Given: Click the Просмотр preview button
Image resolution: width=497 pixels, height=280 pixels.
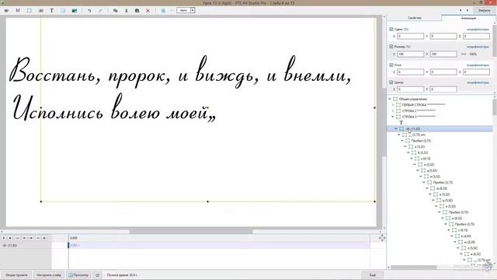Looking at the screenshot, I should (78, 275).
